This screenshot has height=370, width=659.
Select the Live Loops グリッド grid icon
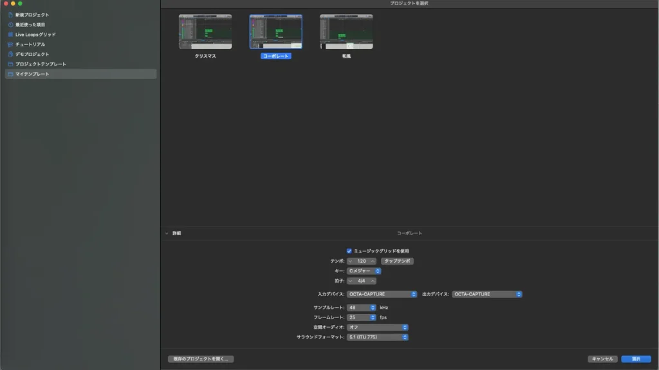(10, 35)
